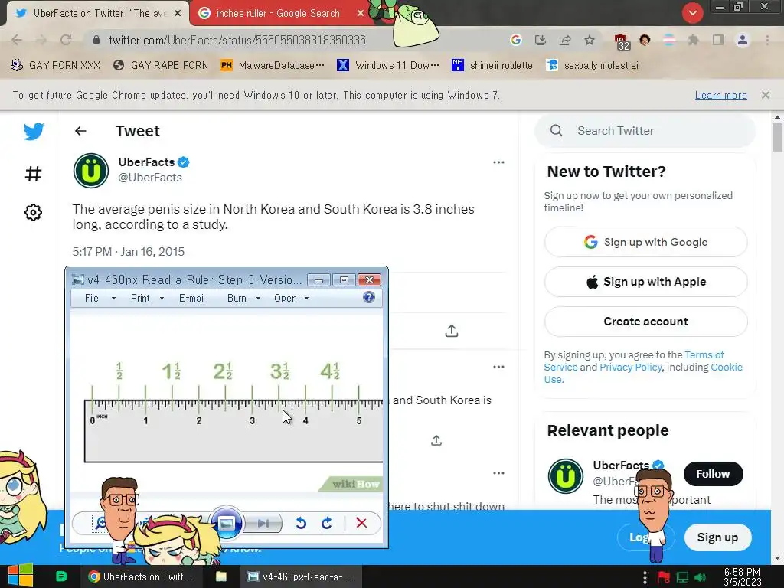
Task: Rotate the ruler image counterclockwise
Action: [300, 523]
